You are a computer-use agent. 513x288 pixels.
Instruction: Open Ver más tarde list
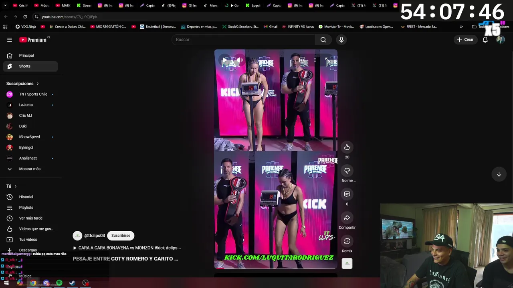click(x=30, y=218)
